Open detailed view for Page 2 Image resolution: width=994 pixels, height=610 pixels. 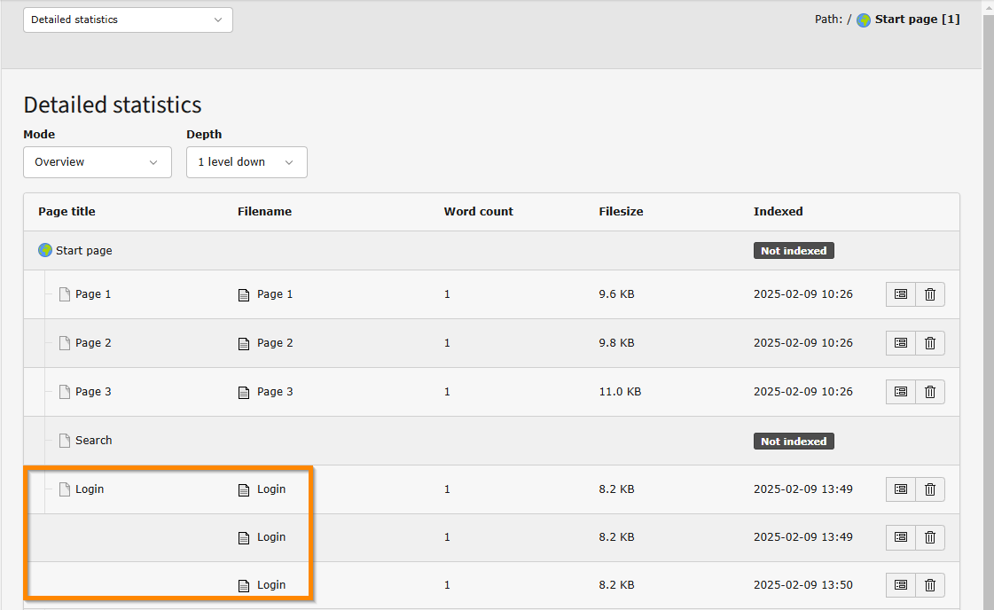click(x=899, y=342)
